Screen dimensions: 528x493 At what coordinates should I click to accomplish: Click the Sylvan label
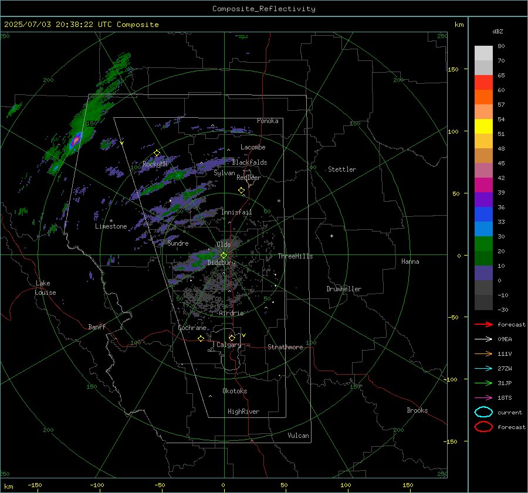coord(224,173)
